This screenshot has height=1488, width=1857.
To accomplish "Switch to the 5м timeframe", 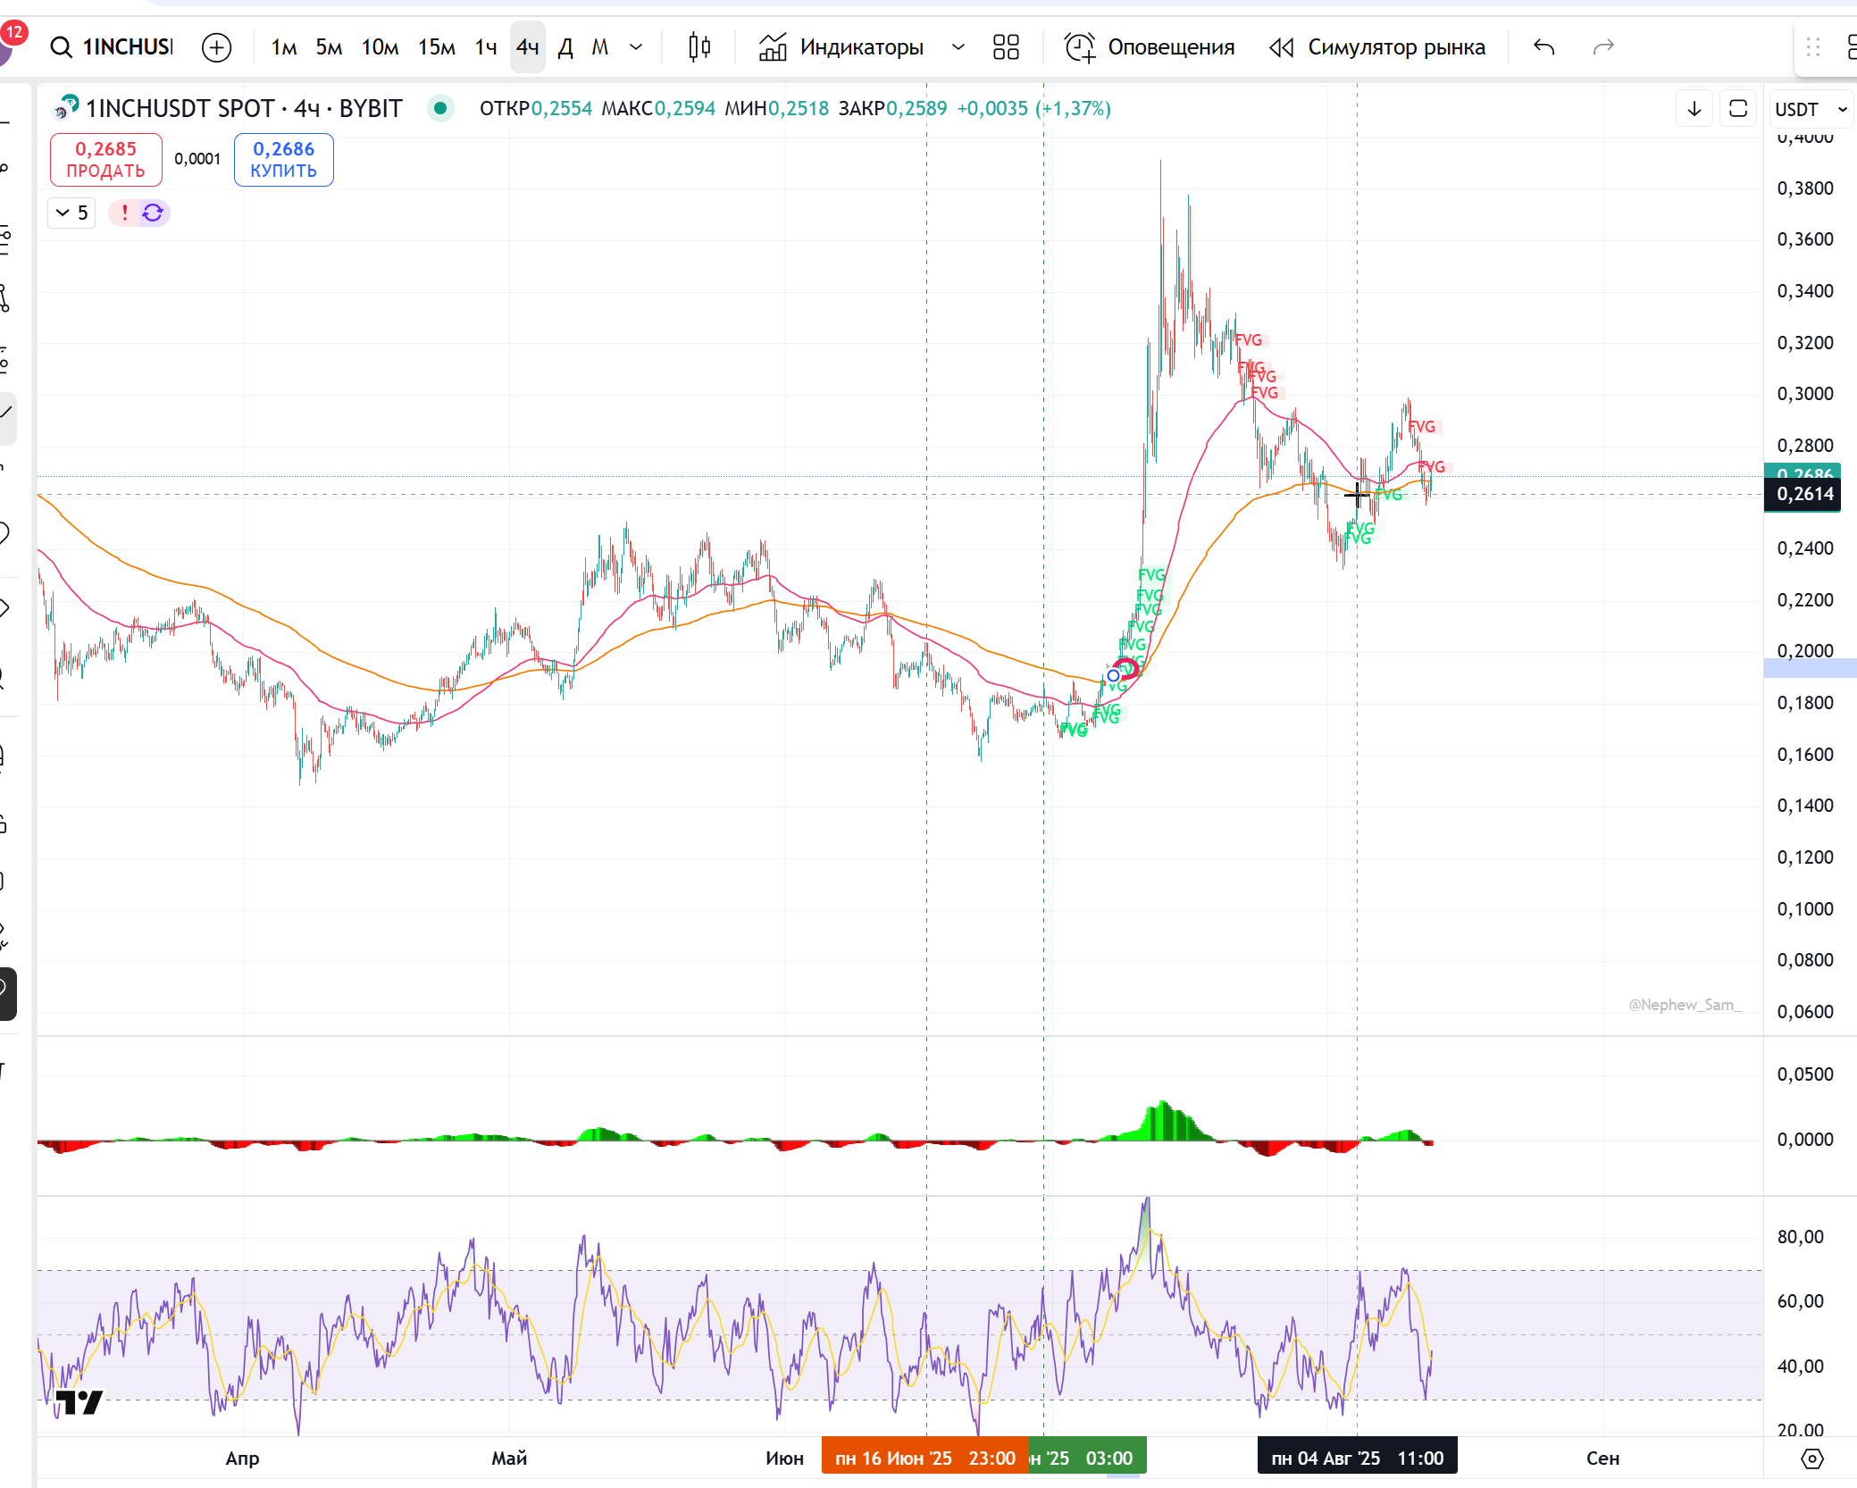I will (x=329, y=46).
